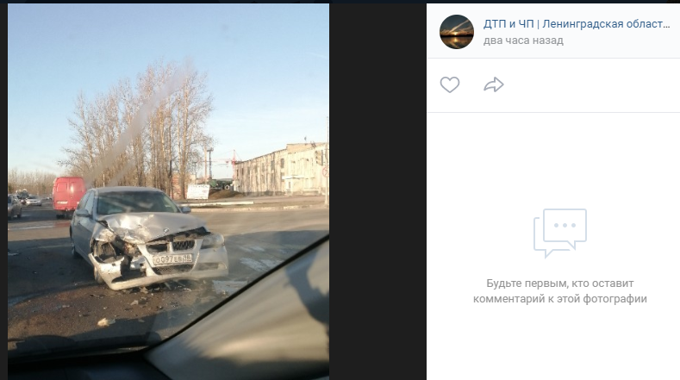The image size is (680, 380).
Task: Open the ДТП и ЧП Ленинградская область community
Action: (x=577, y=24)
